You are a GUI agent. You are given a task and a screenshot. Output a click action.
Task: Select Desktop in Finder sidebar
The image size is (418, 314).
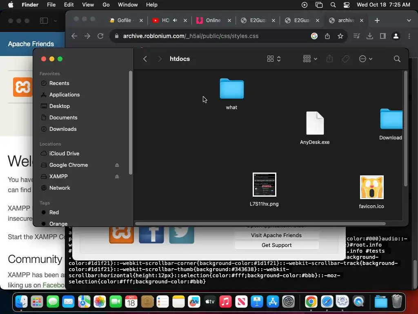pyautogui.click(x=60, y=106)
